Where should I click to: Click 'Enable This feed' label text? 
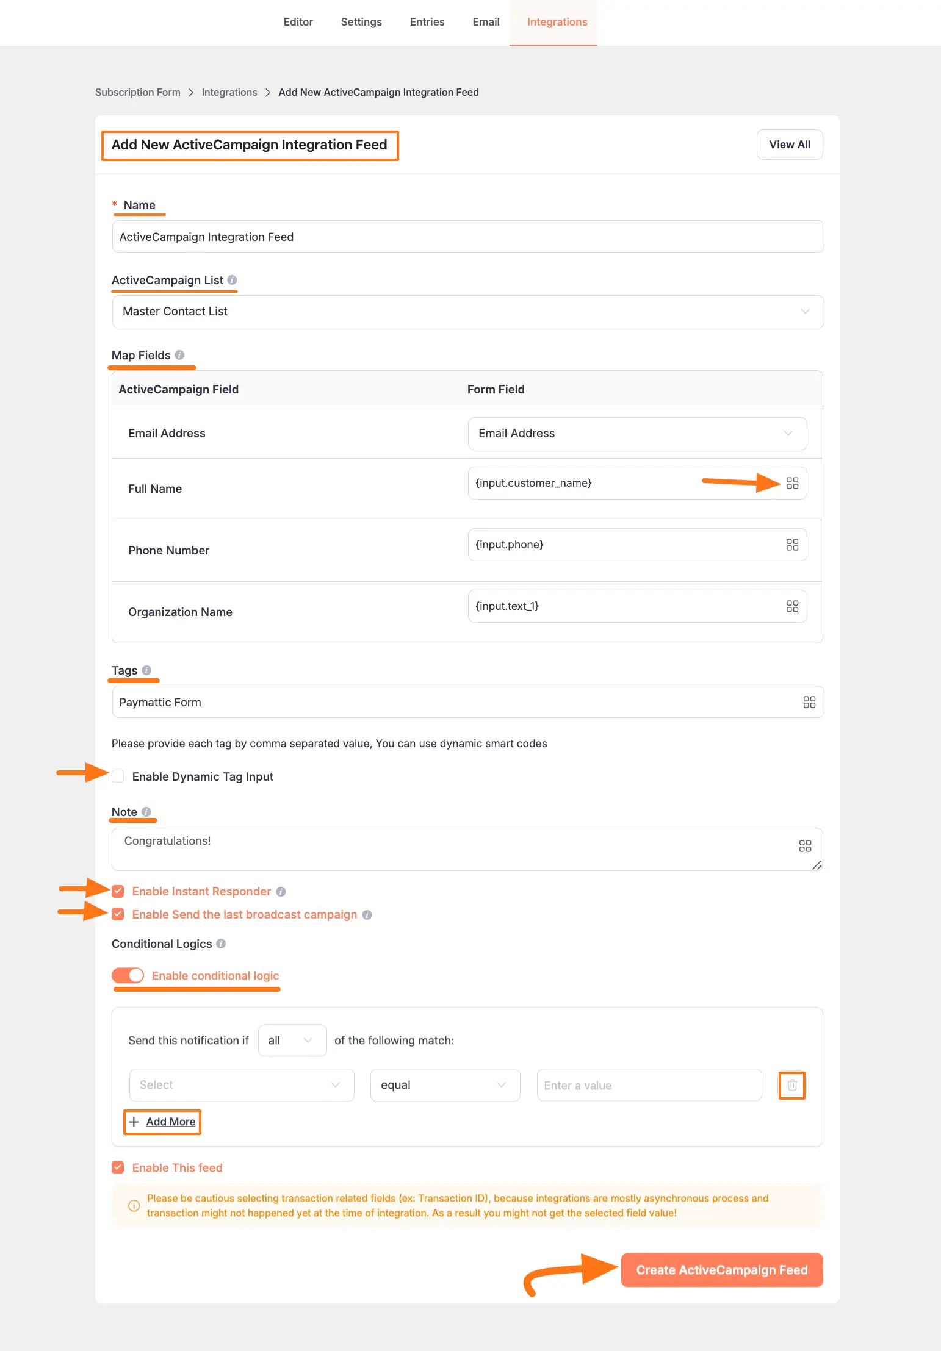[x=178, y=1167]
